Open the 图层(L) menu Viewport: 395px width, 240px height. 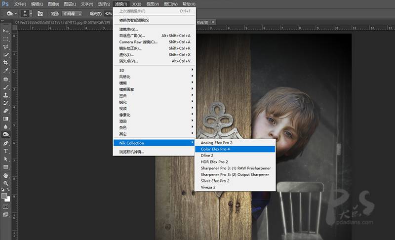(x=70, y=4)
